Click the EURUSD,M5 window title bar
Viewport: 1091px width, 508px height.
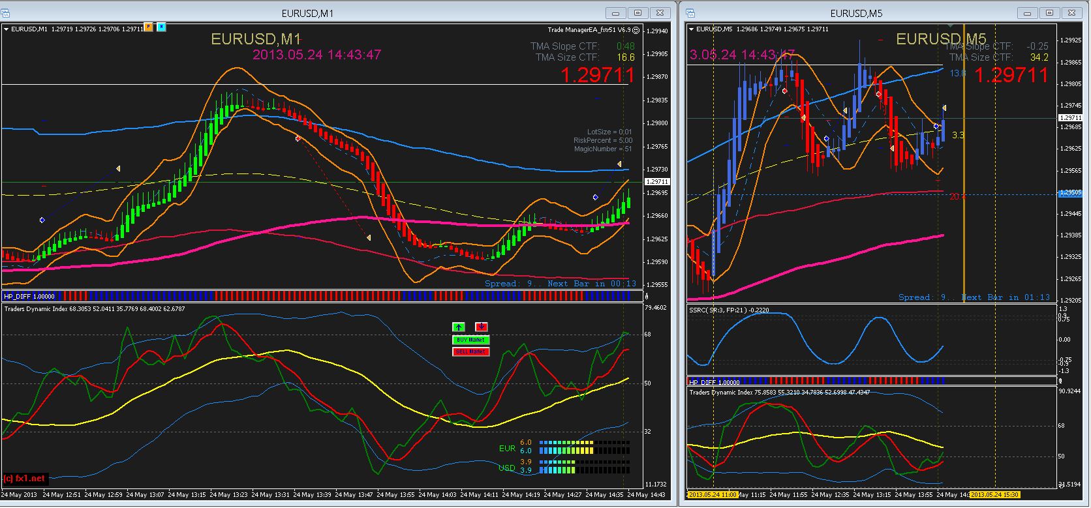(x=856, y=13)
